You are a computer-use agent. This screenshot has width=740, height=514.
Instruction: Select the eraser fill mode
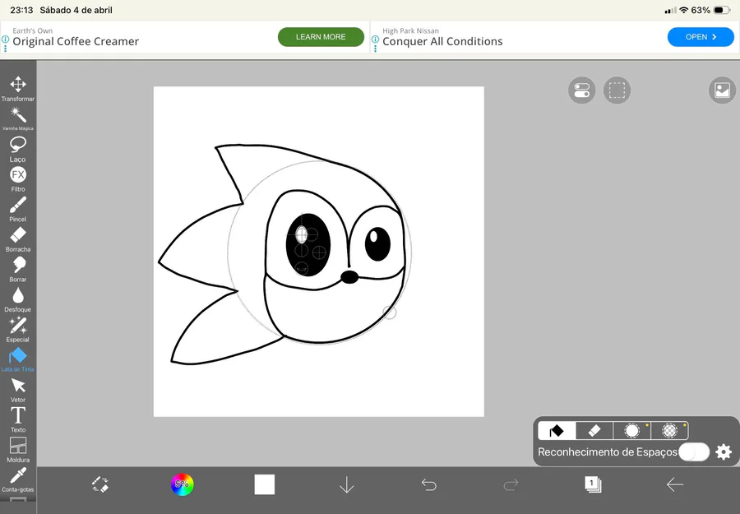594,430
